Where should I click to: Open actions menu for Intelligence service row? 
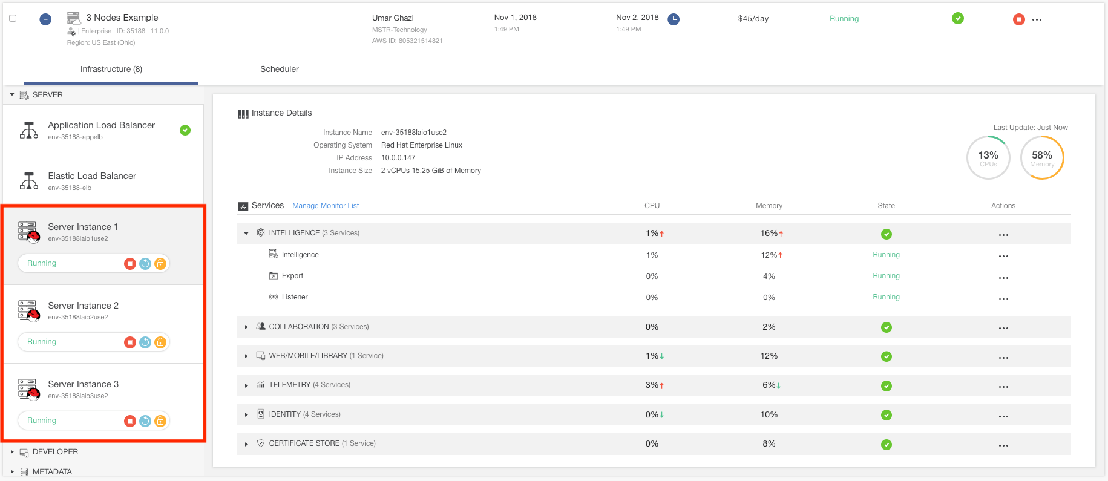point(1003,256)
